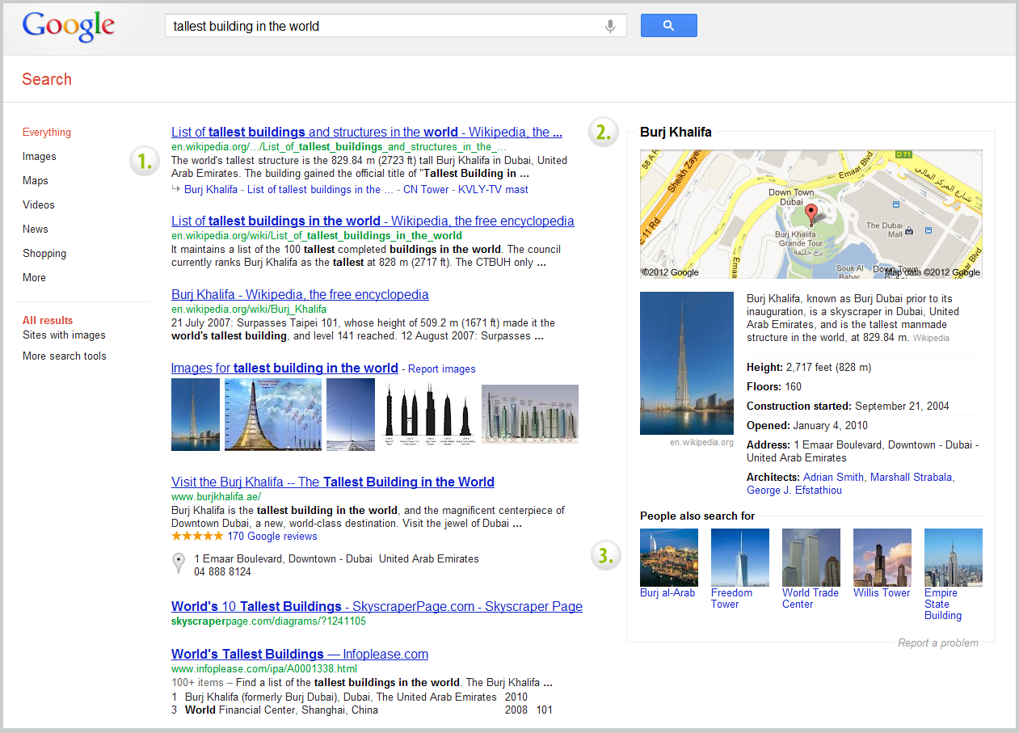Click the microphone voice search icon

coord(610,26)
